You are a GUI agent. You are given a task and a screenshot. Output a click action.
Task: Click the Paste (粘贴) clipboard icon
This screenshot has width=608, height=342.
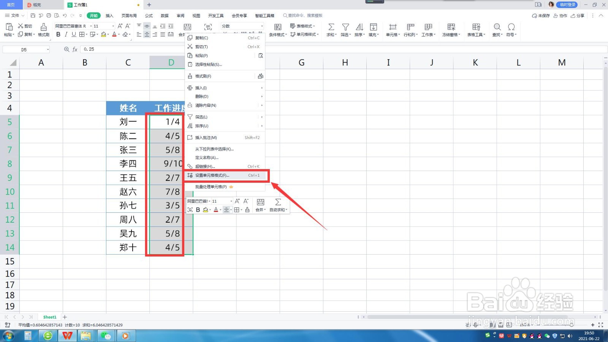pos(9,27)
